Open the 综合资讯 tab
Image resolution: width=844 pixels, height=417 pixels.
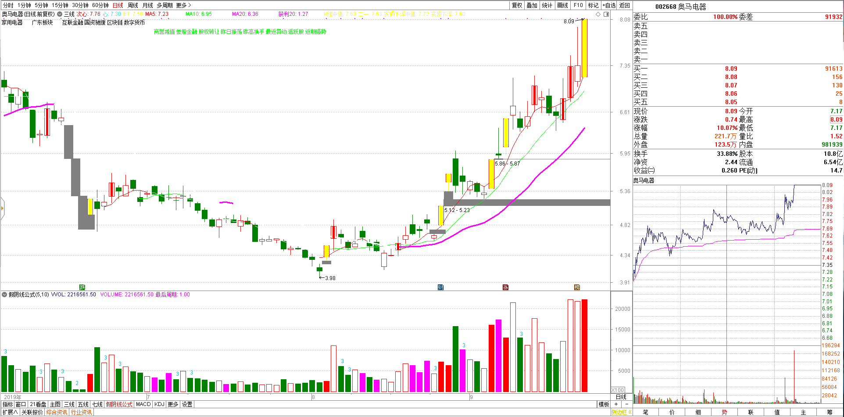pos(57,412)
